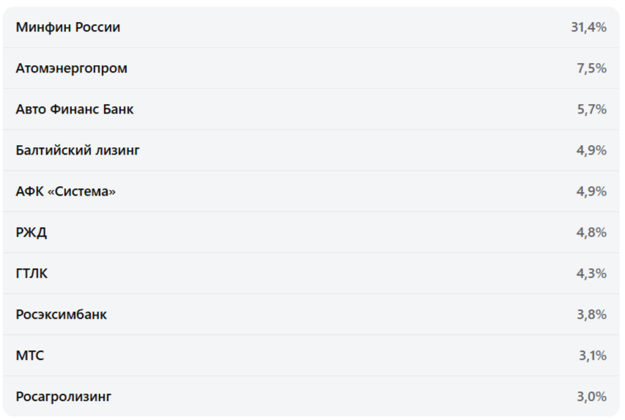This screenshot has height=420, width=625.
Task: Click the Балтийский лизинг issuer name
Action: click(77, 150)
